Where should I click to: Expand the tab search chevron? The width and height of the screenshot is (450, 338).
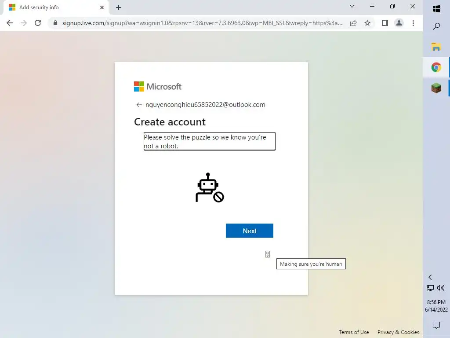pyautogui.click(x=352, y=6)
